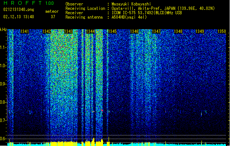
Task: Click the 1344 time marker
Action: pos(91,31)
